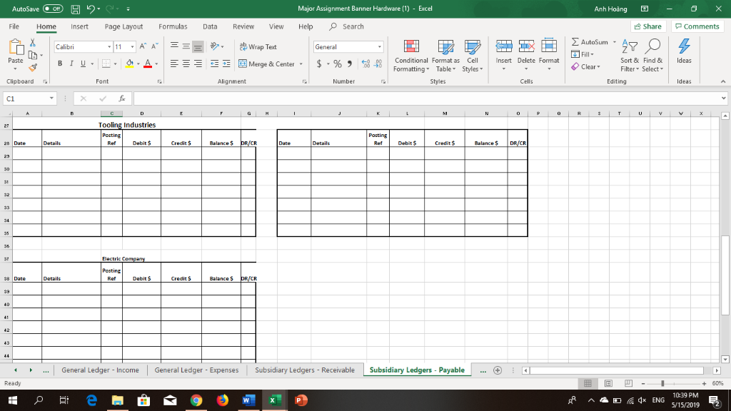Switch to the Formulas ribbon tab
Image resolution: width=731 pixels, height=411 pixels.
[x=173, y=26]
